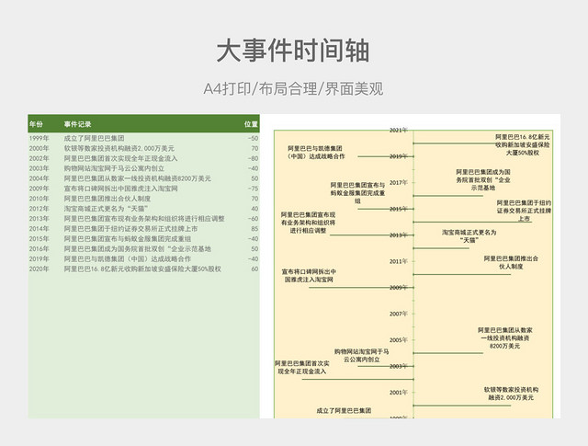Click the 2005年 axis label on chart

point(398,340)
